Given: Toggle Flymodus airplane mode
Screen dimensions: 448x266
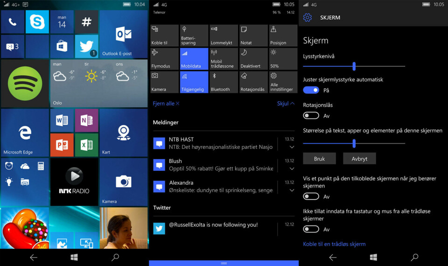Looking at the screenshot, I should click(x=164, y=59).
